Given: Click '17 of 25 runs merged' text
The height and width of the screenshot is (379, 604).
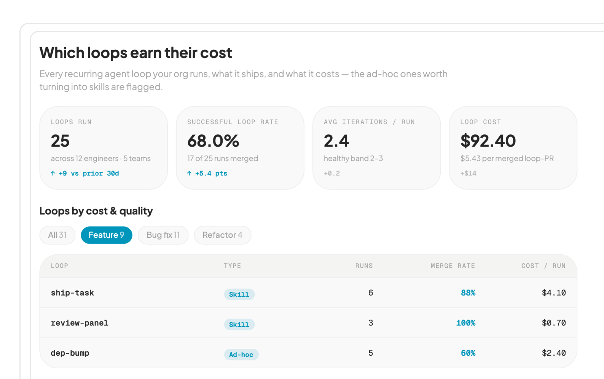Looking at the screenshot, I should coord(223,159).
